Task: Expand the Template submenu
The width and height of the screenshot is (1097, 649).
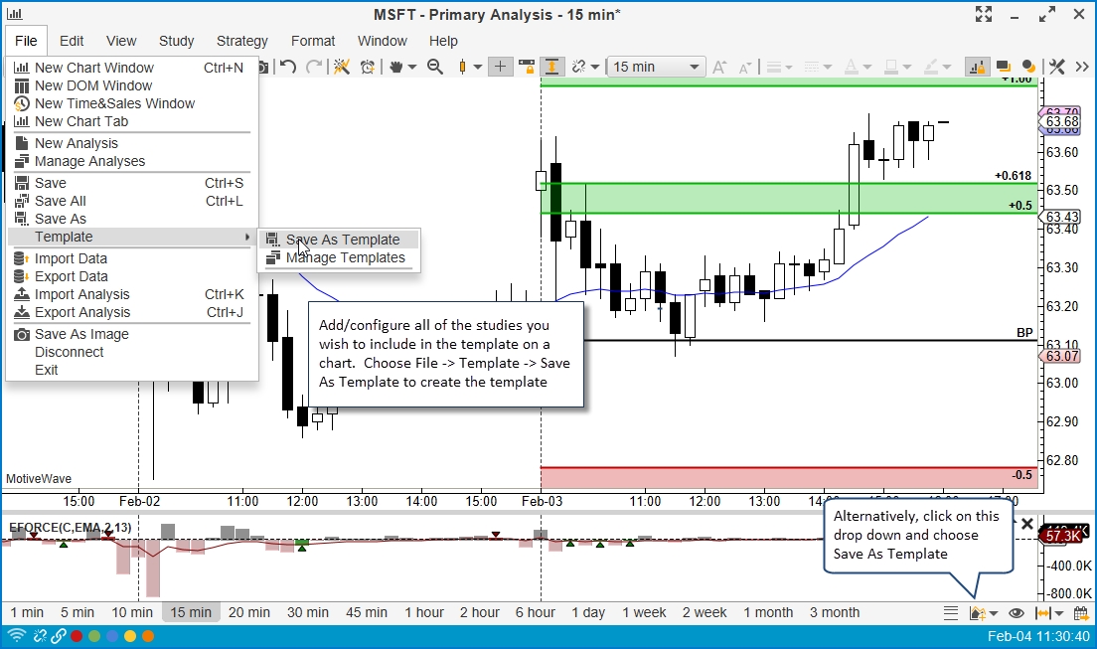Action: (x=131, y=237)
